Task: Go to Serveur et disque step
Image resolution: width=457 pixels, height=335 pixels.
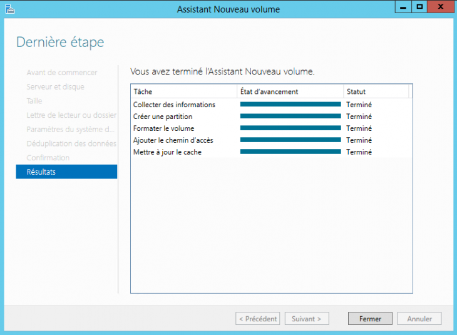Action: [55, 87]
